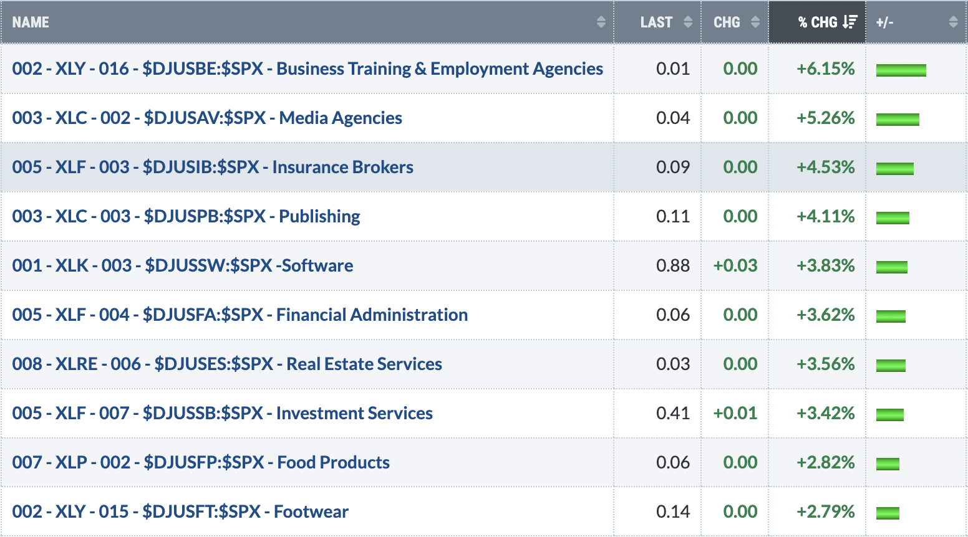Viewport: 968px width, 537px height.
Task: Select the LAST column header label
Action: coord(656,22)
